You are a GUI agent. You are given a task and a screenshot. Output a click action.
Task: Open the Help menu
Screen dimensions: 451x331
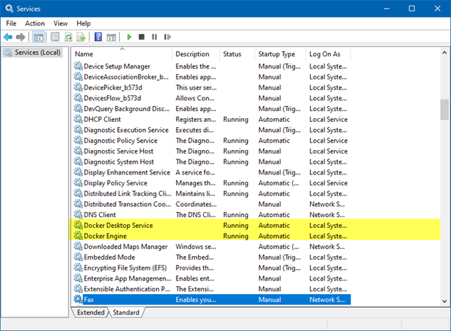(x=83, y=23)
